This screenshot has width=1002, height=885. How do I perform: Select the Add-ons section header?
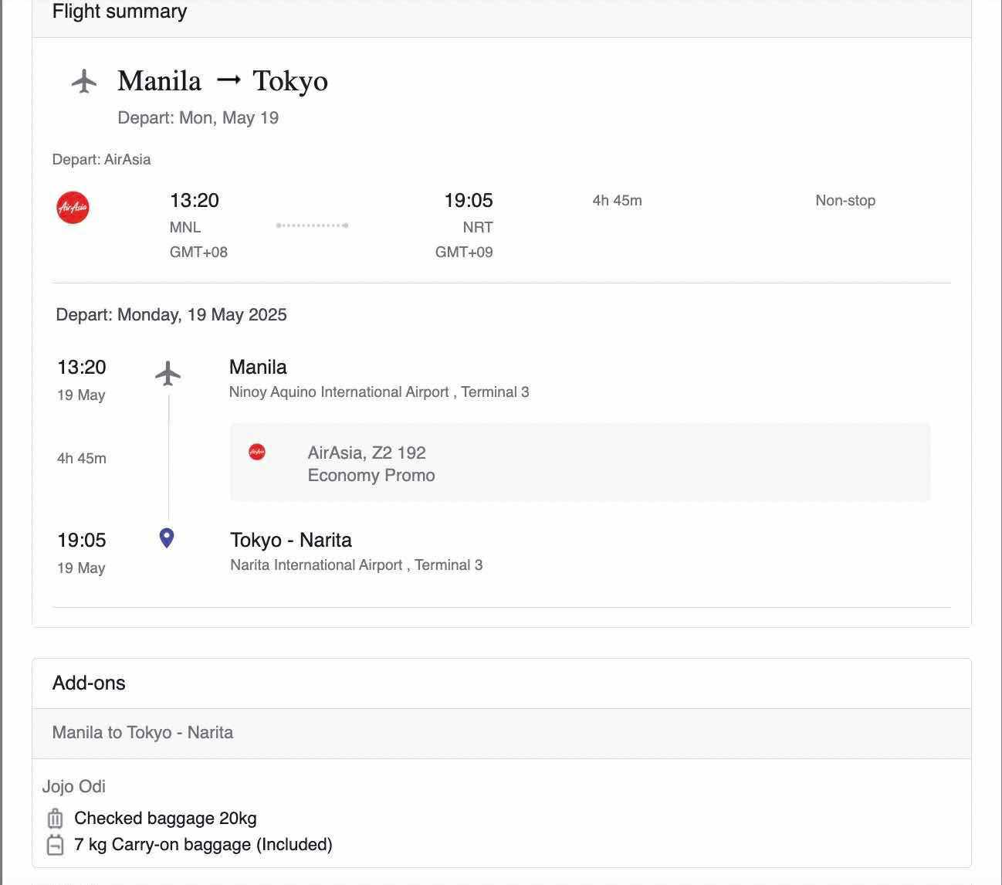tap(89, 683)
